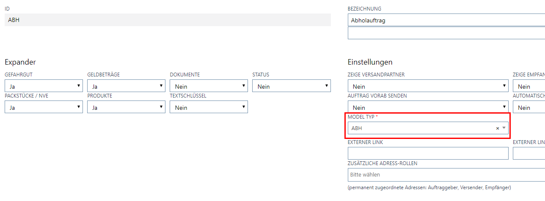The width and height of the screenshot is (545, 201).
Task: Expand the Packstücke / NVE dropdown
Action: (44, 107)
